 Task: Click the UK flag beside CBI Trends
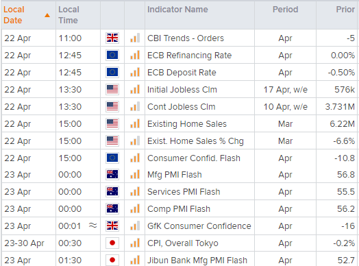(112, 38)
